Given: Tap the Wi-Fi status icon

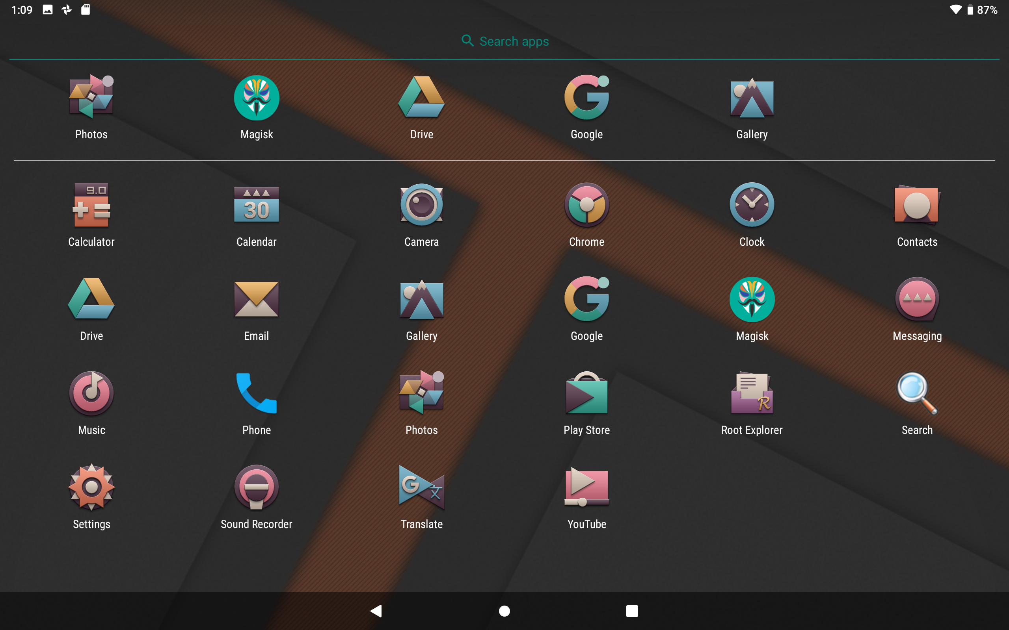Looking at the screenshot, I should point(955,9).
